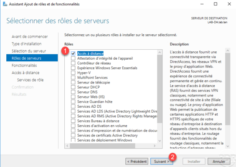Viewport: 236px width, 167px height.
Task: Uncheck the Accès à distance role checkbox
Action: [73, 53]
